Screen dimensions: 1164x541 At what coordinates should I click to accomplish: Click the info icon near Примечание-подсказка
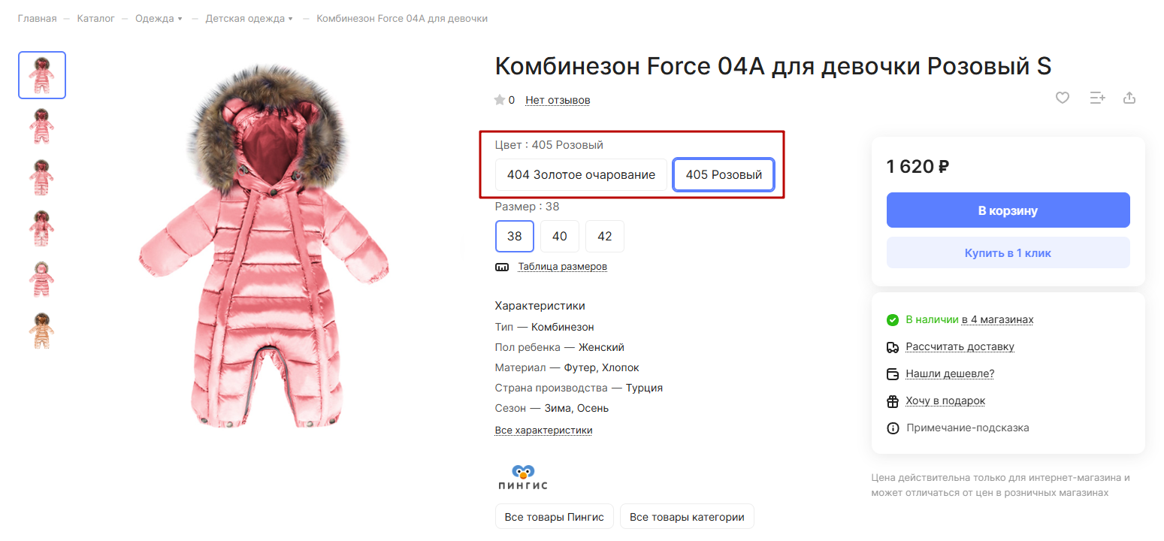coord(893,428)
